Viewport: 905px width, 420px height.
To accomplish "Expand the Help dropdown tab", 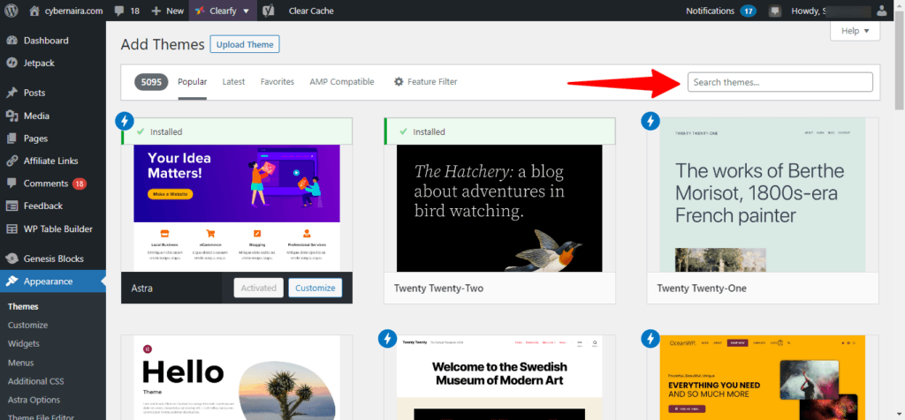I will (x=855, y=31).
